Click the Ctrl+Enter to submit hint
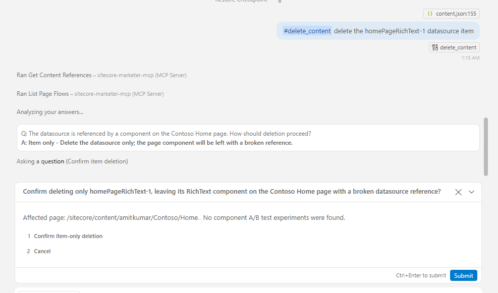Viewport: 498px width, 293px height. pyautogui.click(x=421, y=275)
